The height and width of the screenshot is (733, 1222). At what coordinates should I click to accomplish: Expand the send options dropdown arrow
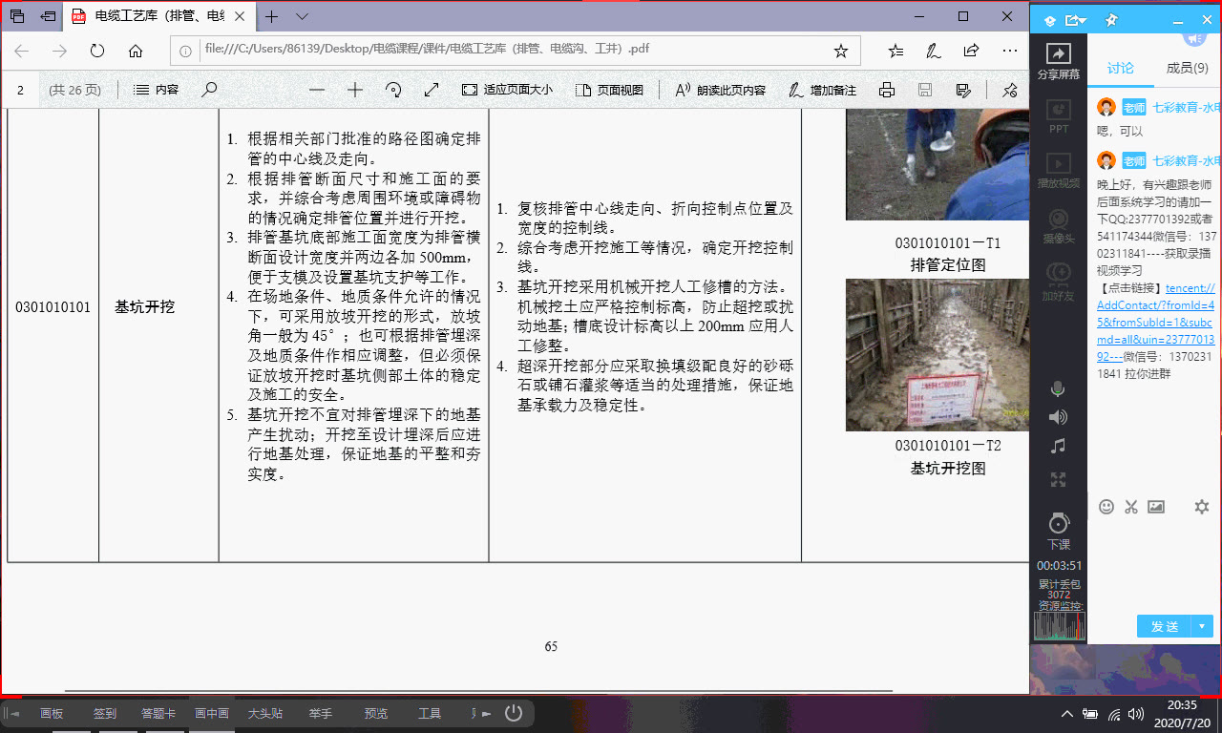(x=1203, y=626)
